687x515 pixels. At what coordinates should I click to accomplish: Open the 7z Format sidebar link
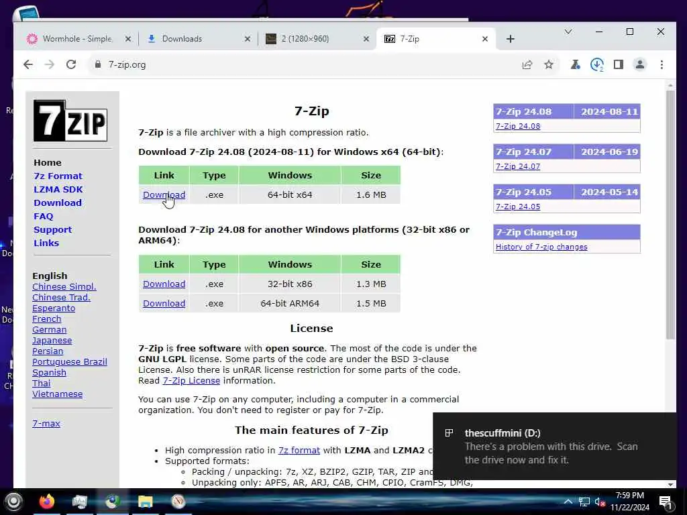[x=58, y=176]
